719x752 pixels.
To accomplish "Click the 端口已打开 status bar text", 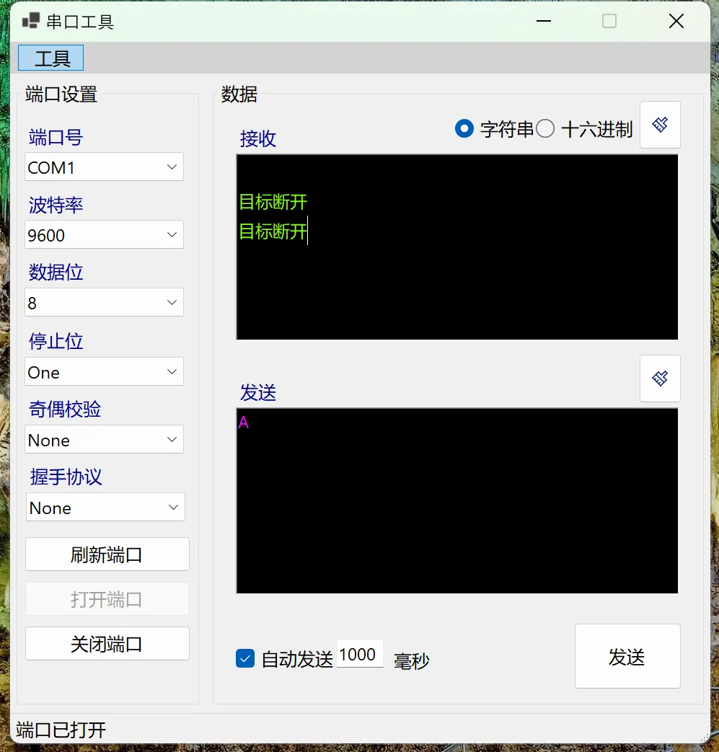I will (61, 730).
